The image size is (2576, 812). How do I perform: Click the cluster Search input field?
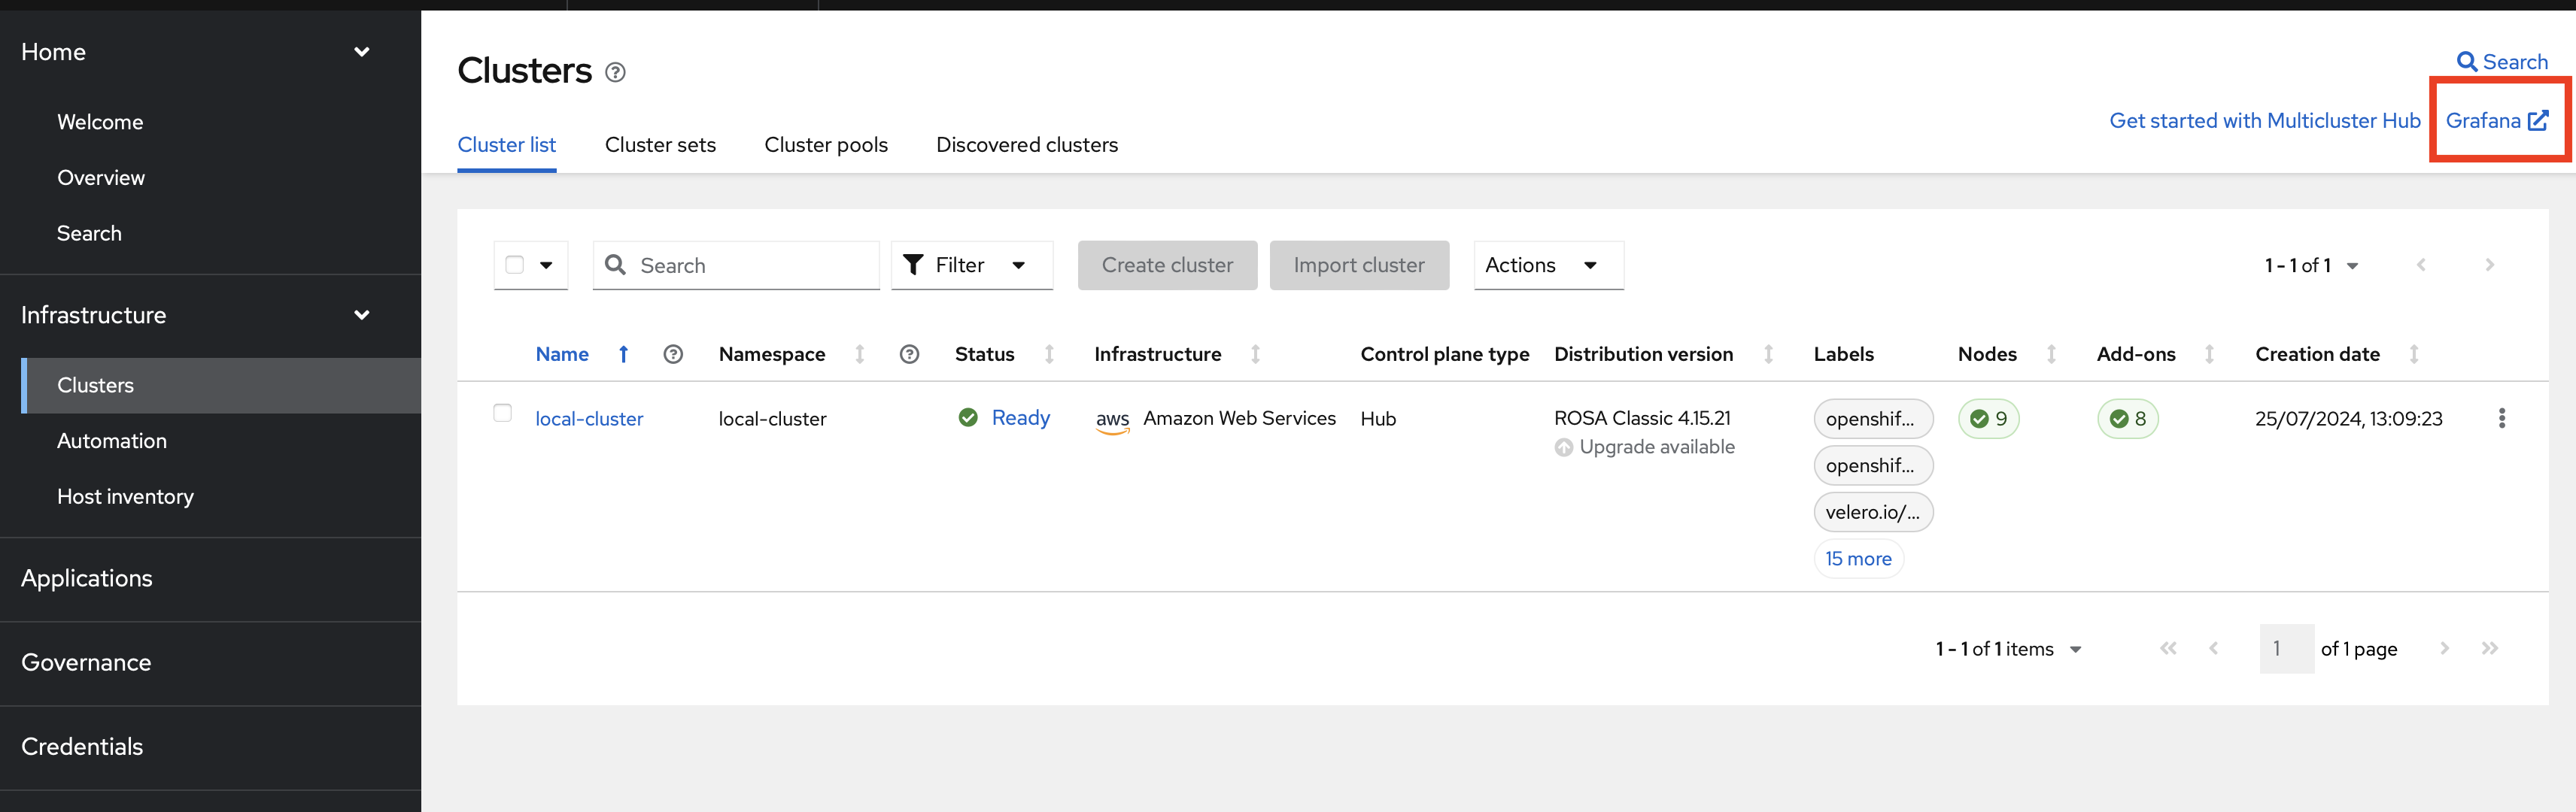click(736, 265)
